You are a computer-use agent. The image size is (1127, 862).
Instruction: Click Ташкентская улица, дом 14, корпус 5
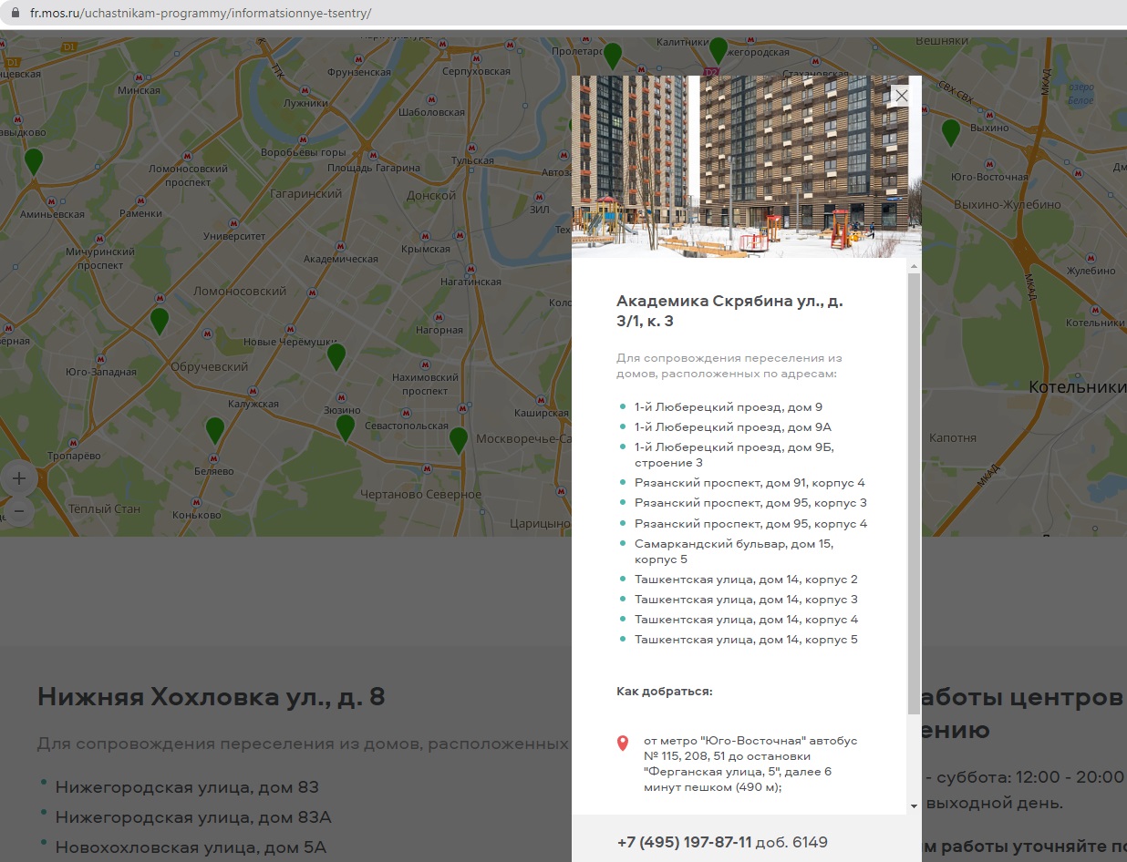pos(746,640)
